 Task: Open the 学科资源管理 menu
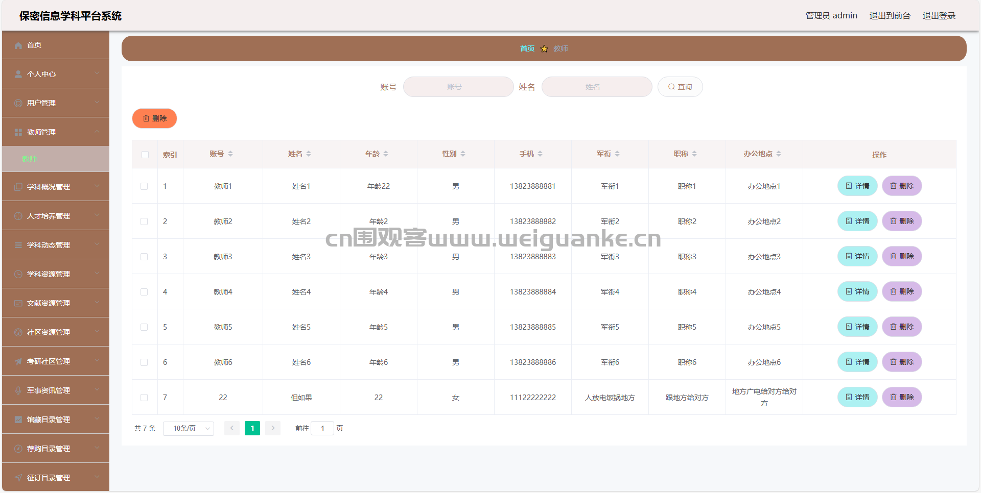tap(56, 274)
